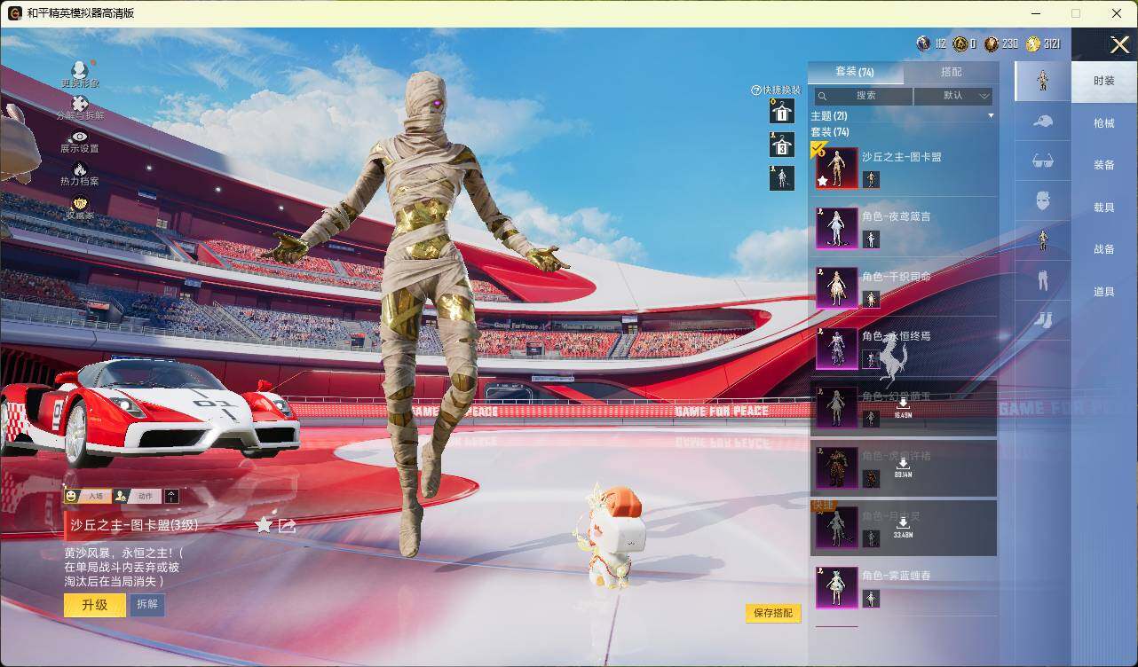This screenshot has height=667, width=1138.
Task: Select the 角色-千织司命 outfit thumbnail
Action: 837,288
